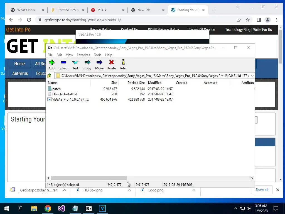Image resolution: width=285 pixels, height=214 pixels.
Task: Click the taskbar search magnifier
Action: 20,208
